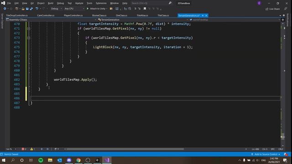Open the File menu
292x164 pixels.
(9, 3)
